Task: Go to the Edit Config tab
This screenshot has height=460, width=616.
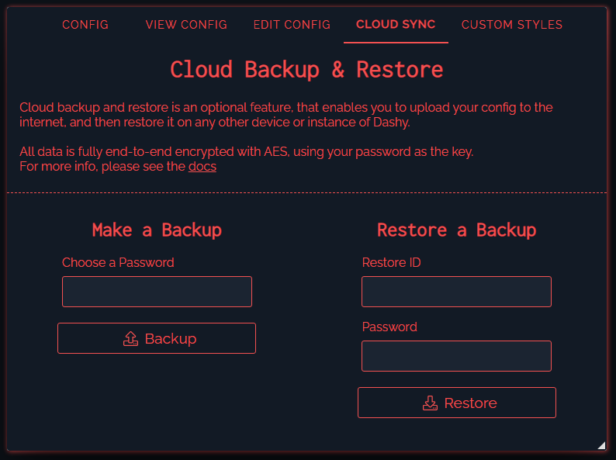Action: [292, 25]
